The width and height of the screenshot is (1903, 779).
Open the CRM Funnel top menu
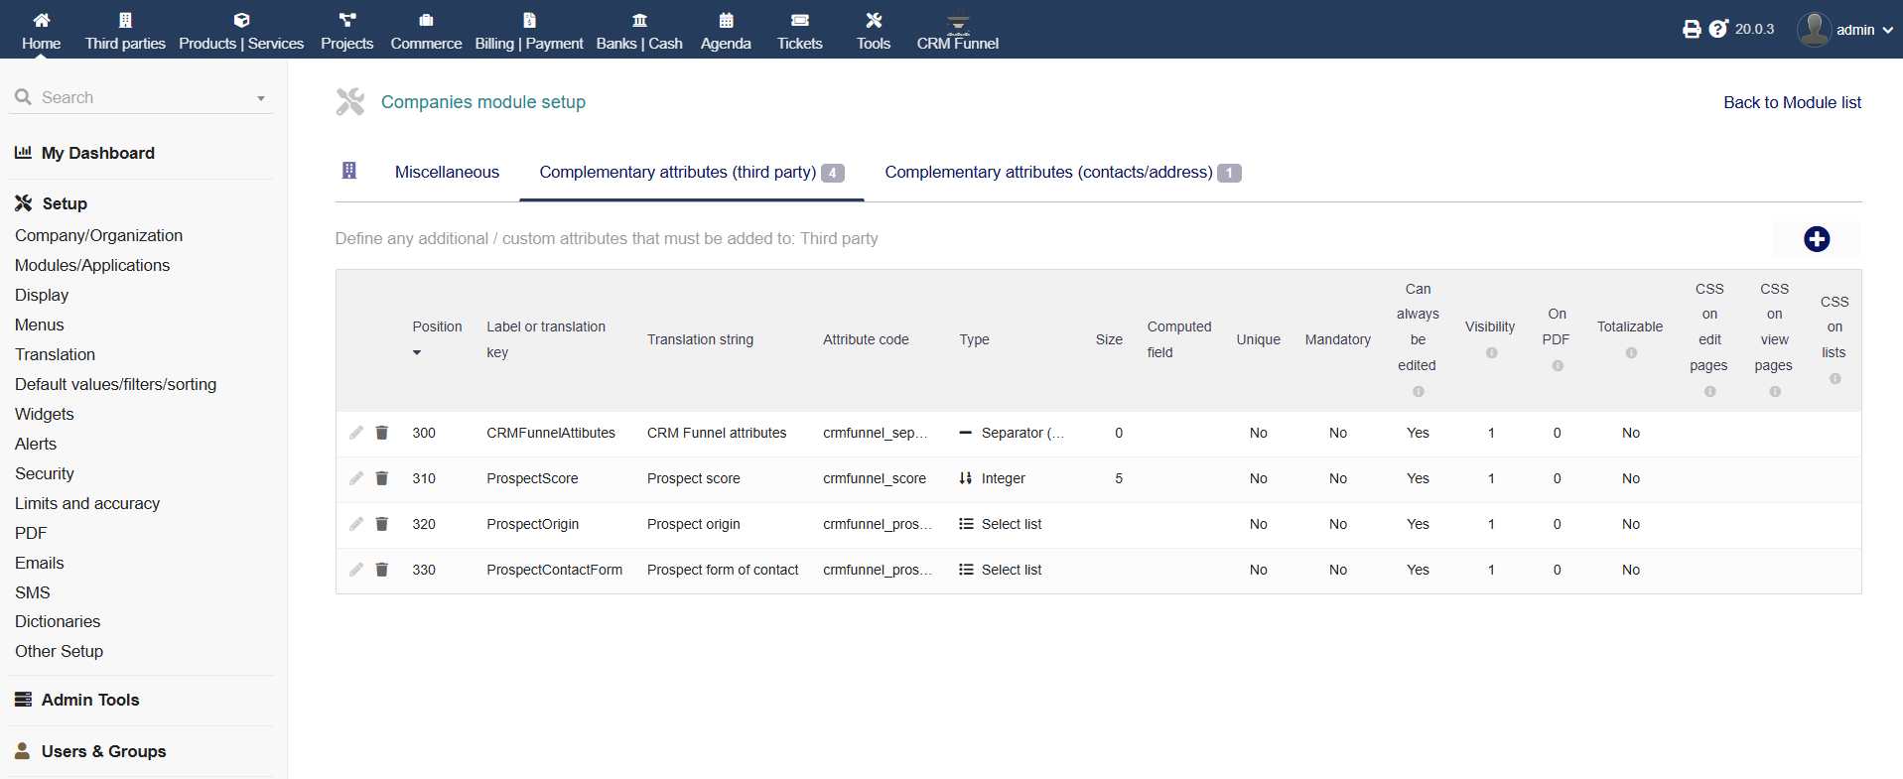click(x=957, y=31)
